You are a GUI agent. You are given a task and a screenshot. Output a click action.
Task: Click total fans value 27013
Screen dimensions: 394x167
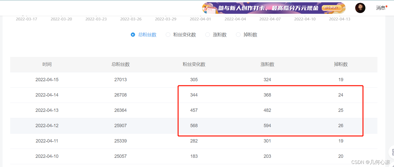pos(121,80)
